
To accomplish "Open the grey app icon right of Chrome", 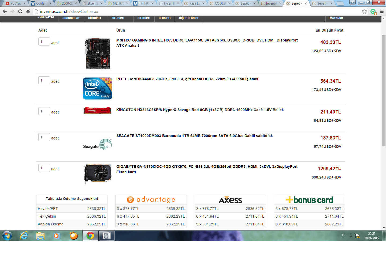I will pyautogui.click(x=107, y=236).
